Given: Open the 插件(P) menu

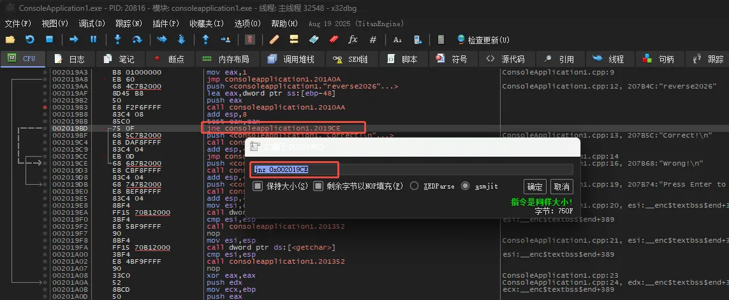Looking at the screenshot, I should 166,23.
